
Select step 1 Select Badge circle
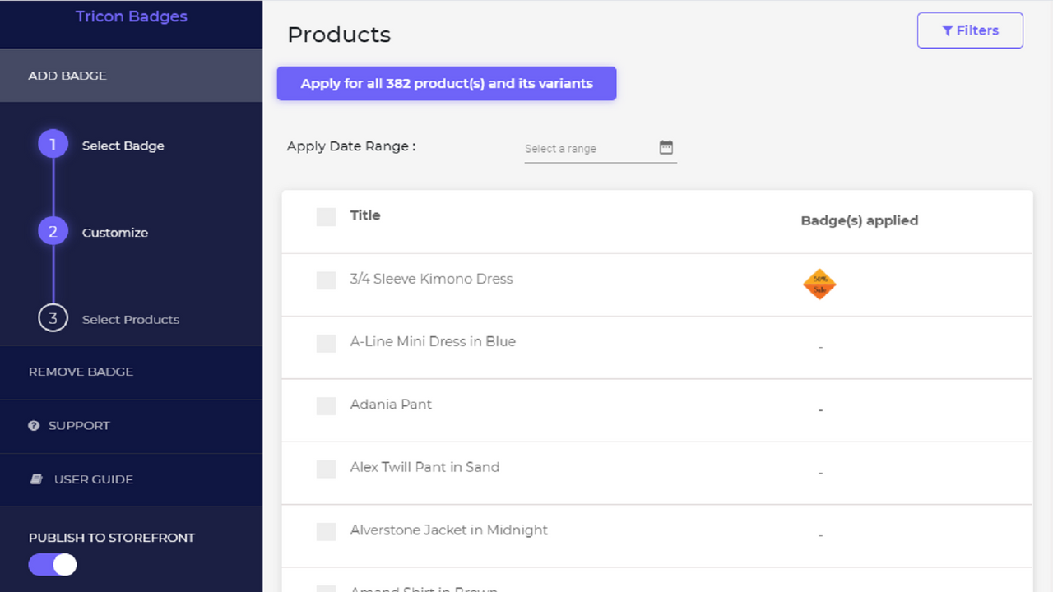click(x=53, y=143)
